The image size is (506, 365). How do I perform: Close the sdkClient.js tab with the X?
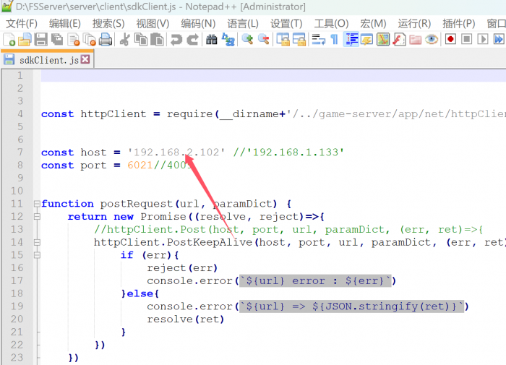coord(86,60)
